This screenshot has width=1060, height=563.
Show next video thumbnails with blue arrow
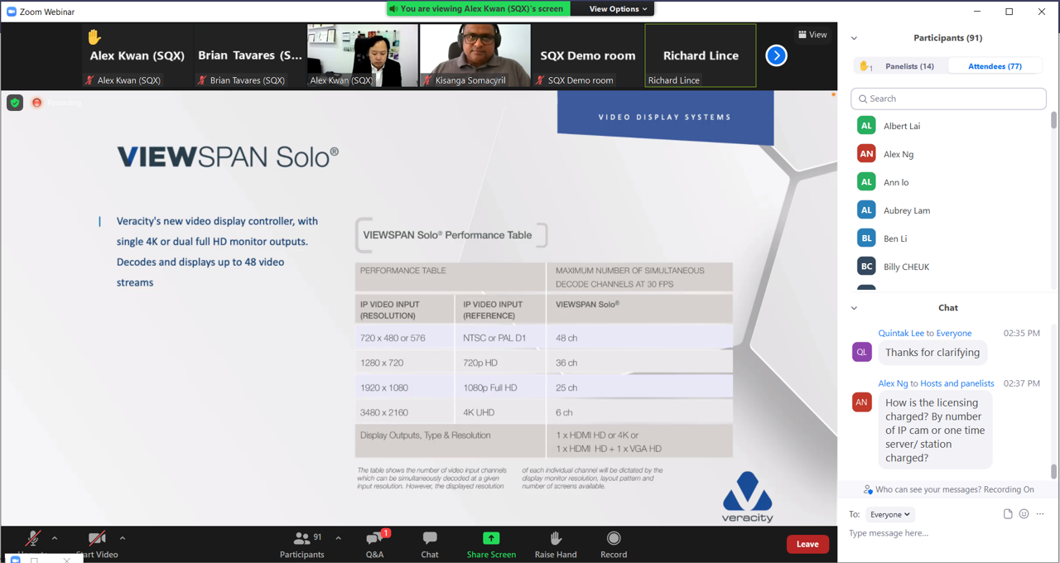pos(776,55)
